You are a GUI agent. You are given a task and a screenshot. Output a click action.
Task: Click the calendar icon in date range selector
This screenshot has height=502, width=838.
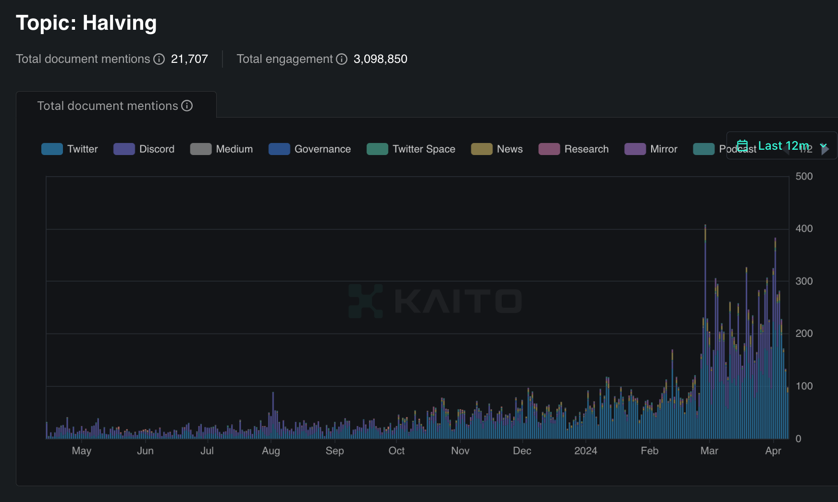[x=742, y=145]
